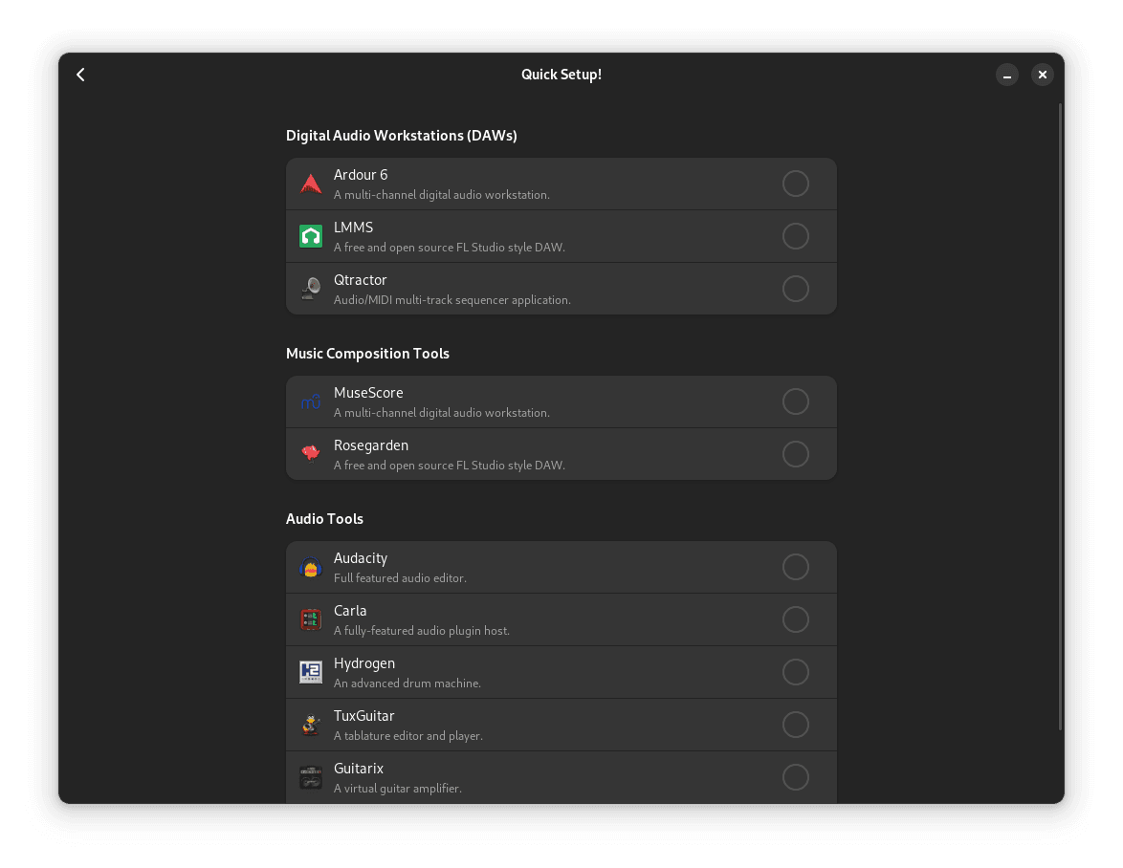
Task: Check the MuseScore selection circle
Action: 796,401
